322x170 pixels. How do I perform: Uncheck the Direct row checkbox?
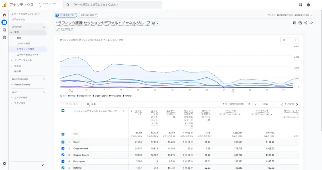pos(63,142)
